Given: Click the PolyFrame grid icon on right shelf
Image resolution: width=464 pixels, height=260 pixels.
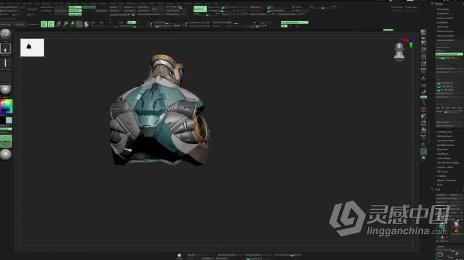Looking at the screenshot, I should pos(423,137).
